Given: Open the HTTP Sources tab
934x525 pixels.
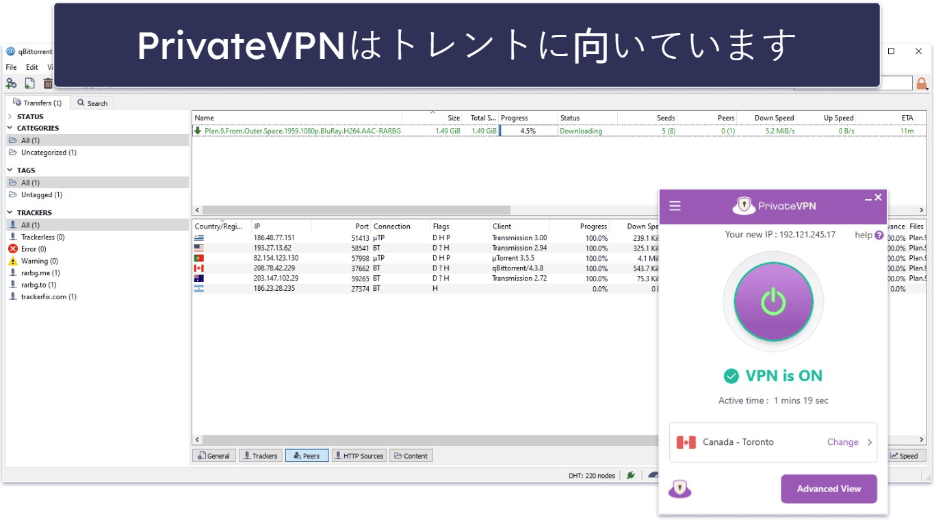Looking at the screenshot, I should pyautogui.click(x=359, y=456).
